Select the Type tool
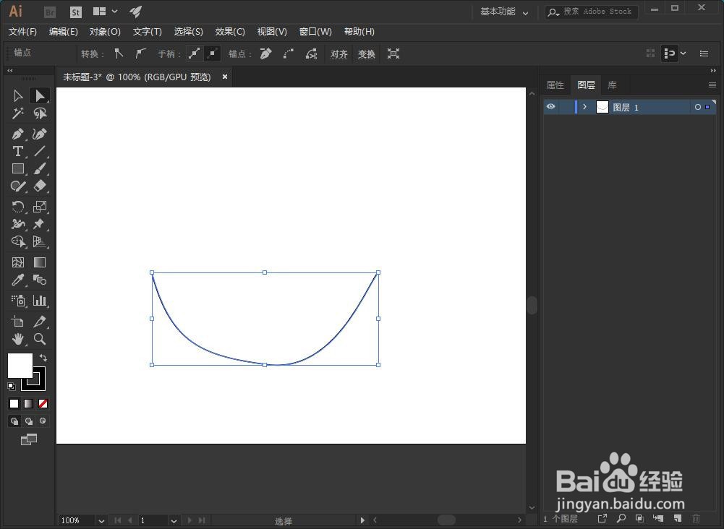The width and height of the screenshot is (724, 529). pyautogui.click(x=17, y=151)
